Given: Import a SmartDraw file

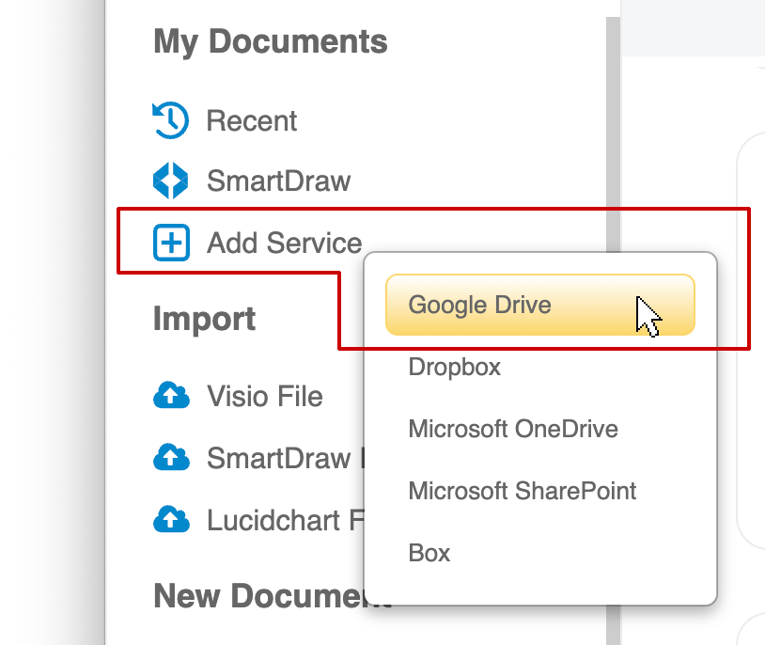Looking at the screenshot, I should point(285,458).
